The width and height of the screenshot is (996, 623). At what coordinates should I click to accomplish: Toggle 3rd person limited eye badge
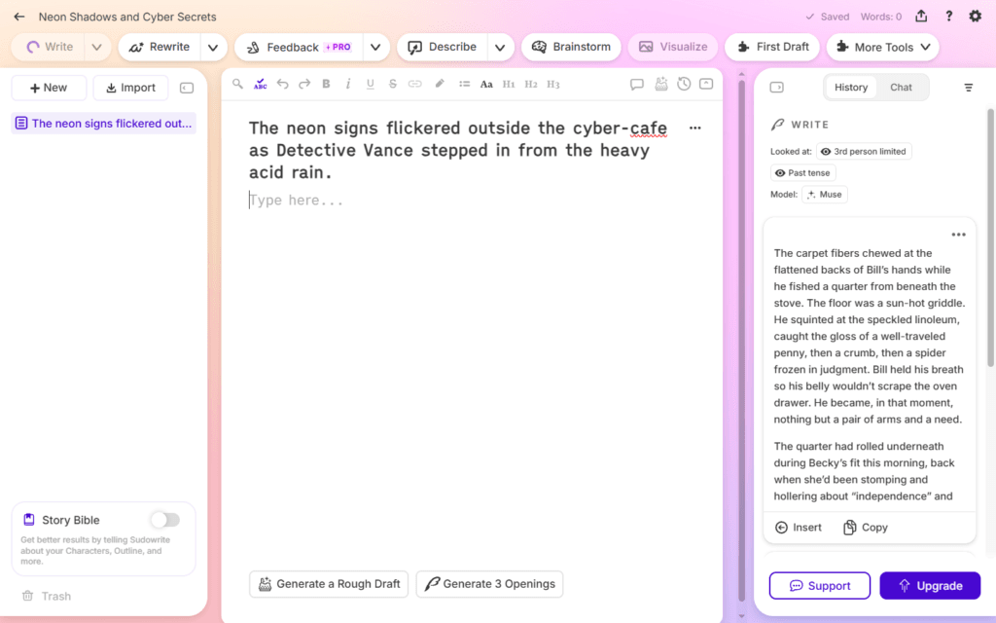864,151
